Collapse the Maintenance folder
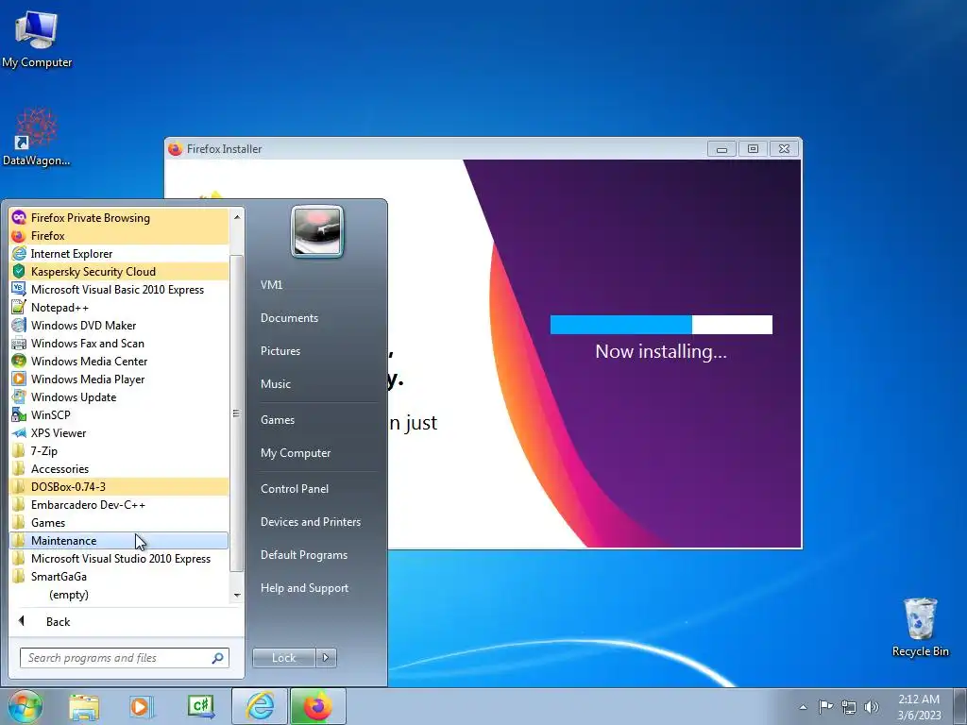Image resolution: width=967 pixels, height=725 pixels. tap(119, 540)
